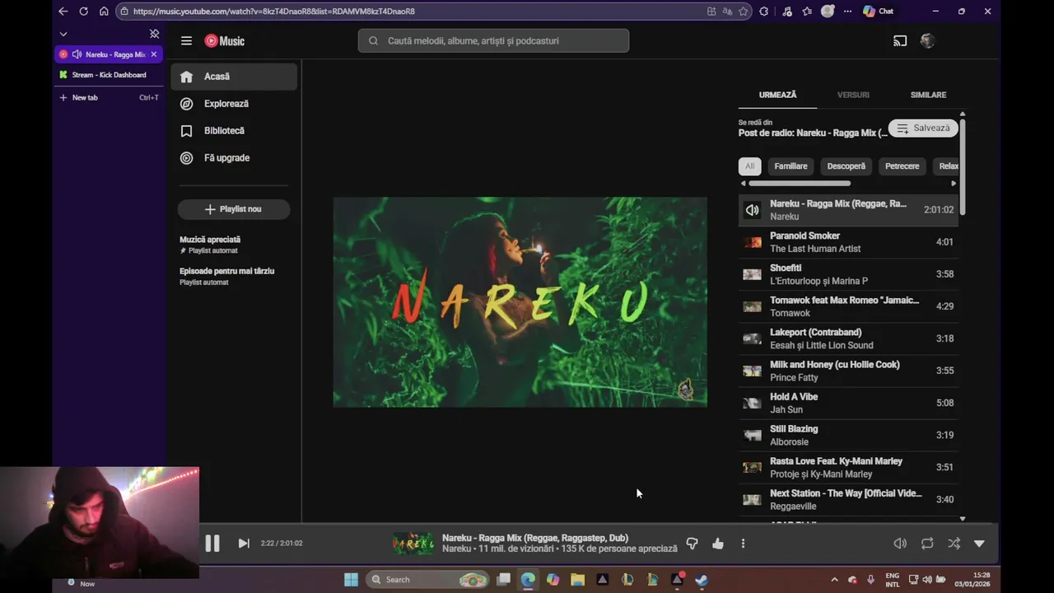
Task: Click the YouTube Music logo
Action: click(224, 40)
